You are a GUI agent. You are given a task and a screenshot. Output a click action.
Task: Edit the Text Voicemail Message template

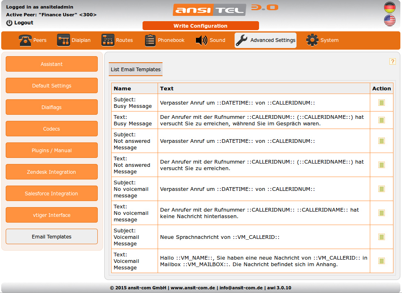(381, 261)
